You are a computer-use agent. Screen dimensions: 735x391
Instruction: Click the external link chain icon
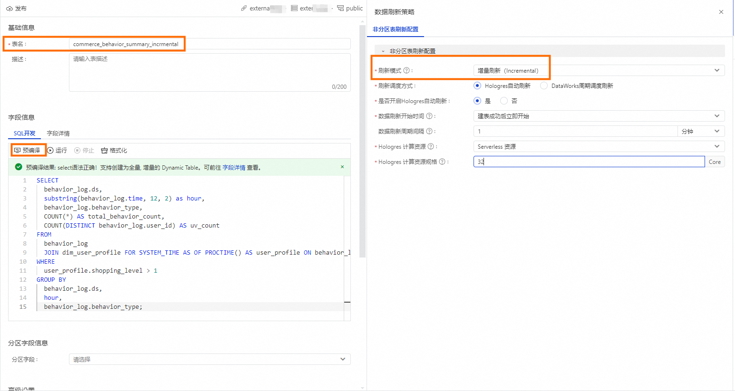(x=244, y=8)
